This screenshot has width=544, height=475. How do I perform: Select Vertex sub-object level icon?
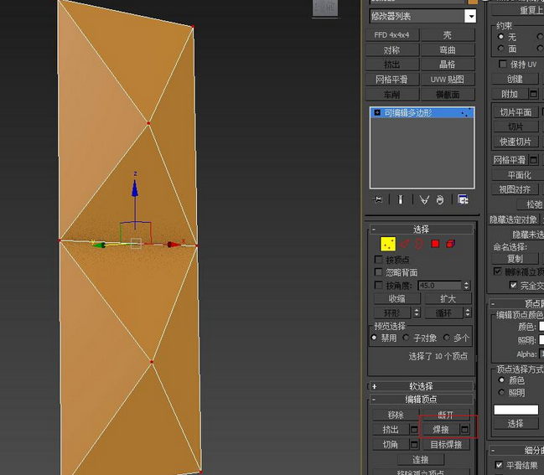tap(388, 244)
